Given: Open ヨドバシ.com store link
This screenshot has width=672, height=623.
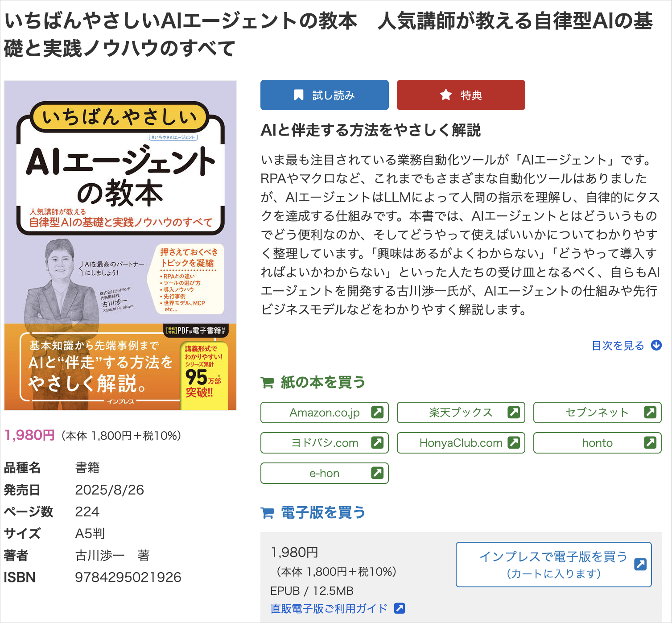Looking at the screenshot, I should coord(324,443).
